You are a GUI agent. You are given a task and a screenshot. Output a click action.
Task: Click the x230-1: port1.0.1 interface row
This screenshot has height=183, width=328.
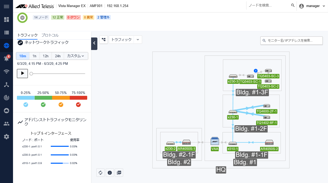[50, 147]
